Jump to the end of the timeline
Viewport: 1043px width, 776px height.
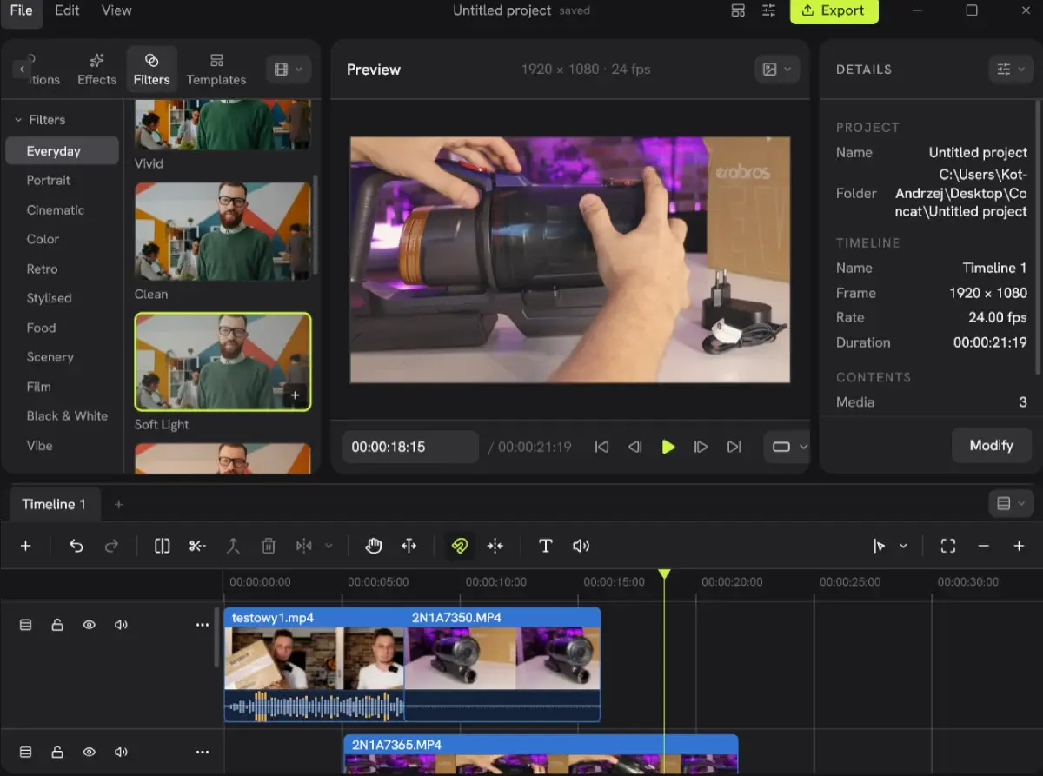(734, 447)
